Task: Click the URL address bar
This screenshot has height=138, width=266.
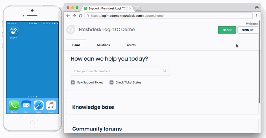Action: [169, 16]
